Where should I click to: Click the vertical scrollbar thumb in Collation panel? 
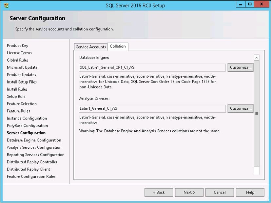coord(257,113)
